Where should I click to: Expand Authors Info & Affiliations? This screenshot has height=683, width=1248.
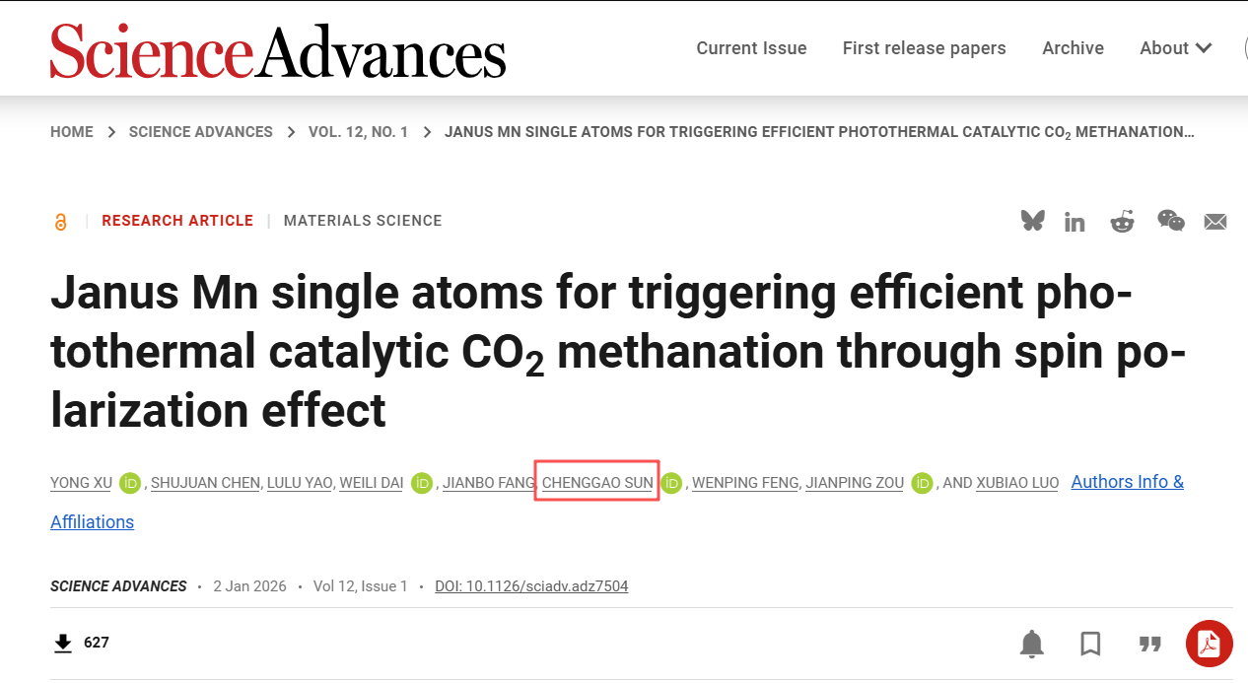coord(1127,482)
